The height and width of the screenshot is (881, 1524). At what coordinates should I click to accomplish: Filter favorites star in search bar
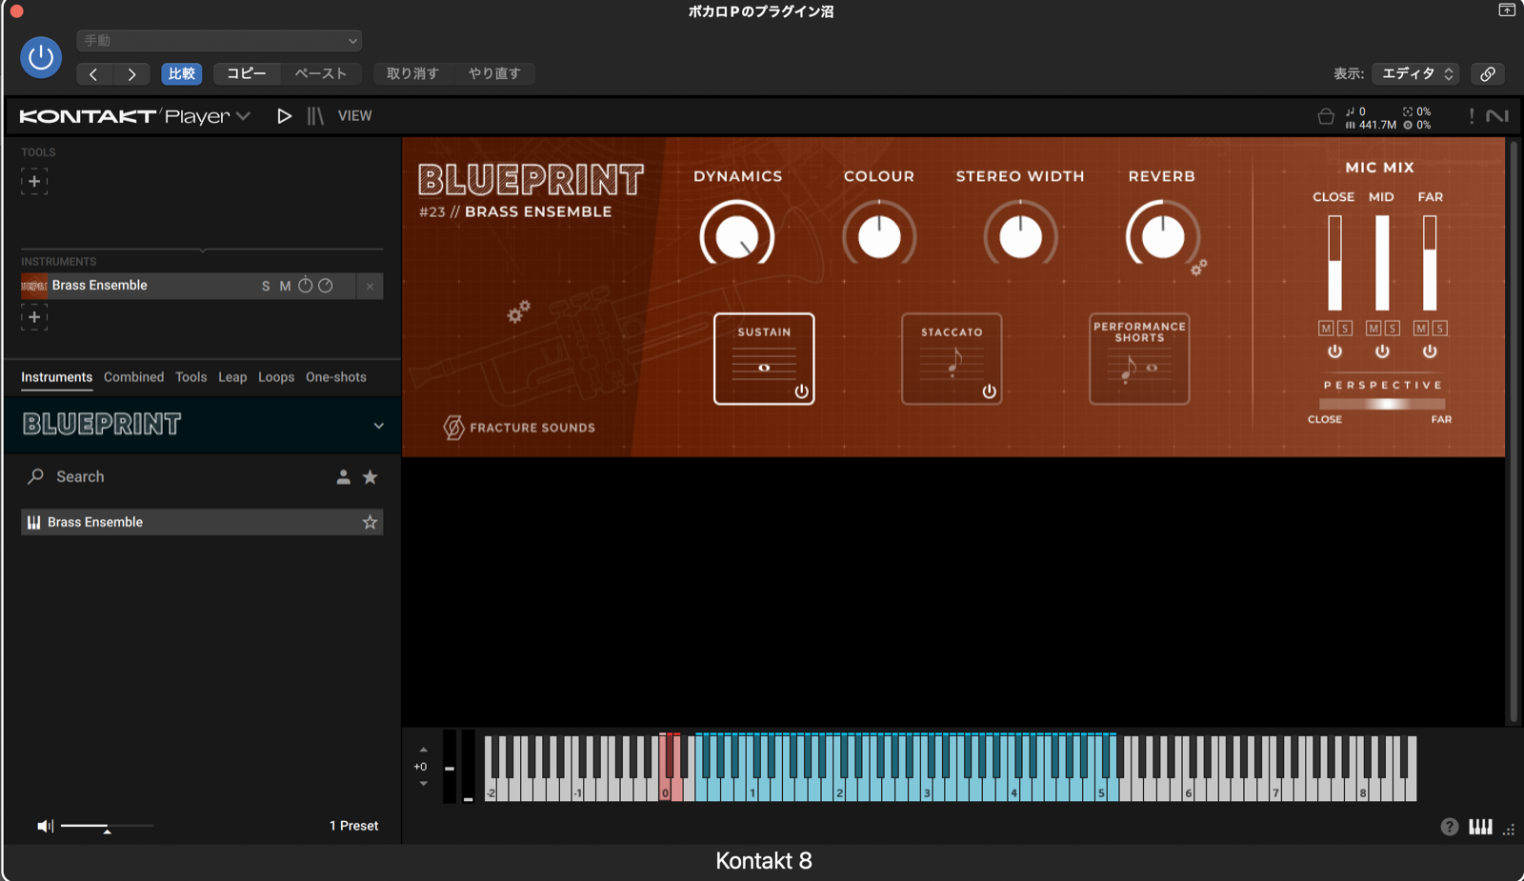coord(370,477)
